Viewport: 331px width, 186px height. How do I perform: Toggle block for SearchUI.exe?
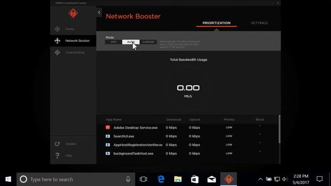tap(260, 134)
